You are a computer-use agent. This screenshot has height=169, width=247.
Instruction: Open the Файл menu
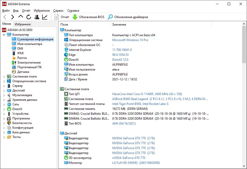click(x=6, y=11)
